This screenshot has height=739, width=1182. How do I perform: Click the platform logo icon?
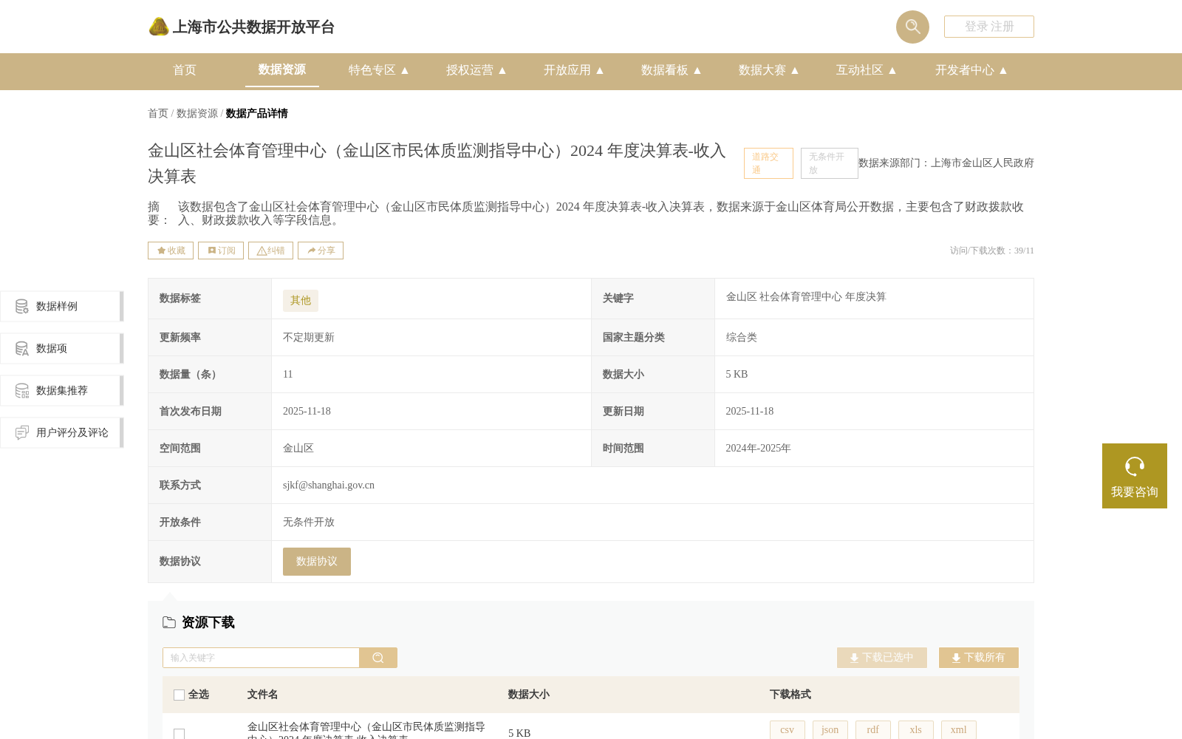click(159, 27)
